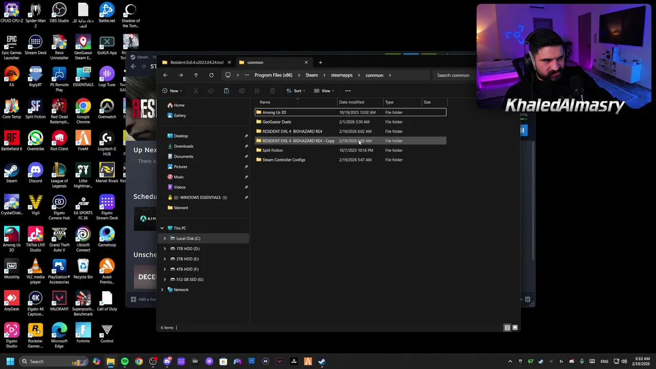Open Downloads in the navigation pane

pyautogui.click(x=183, y=146)
